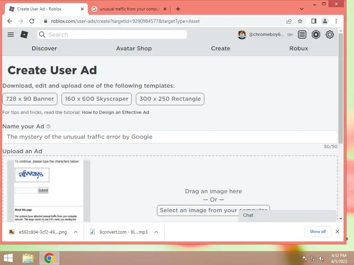The width and height of the screenshot is (354, 265).
Task: Click the share this page icon
Action: point(289,21)
